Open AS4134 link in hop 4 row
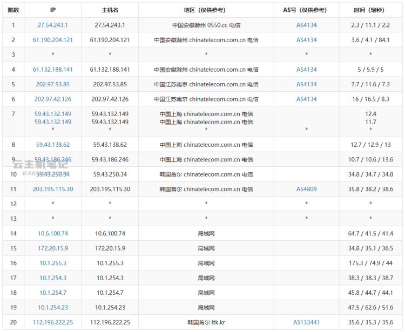Screen dimensions: 405x332 click(x=306, y=70)
